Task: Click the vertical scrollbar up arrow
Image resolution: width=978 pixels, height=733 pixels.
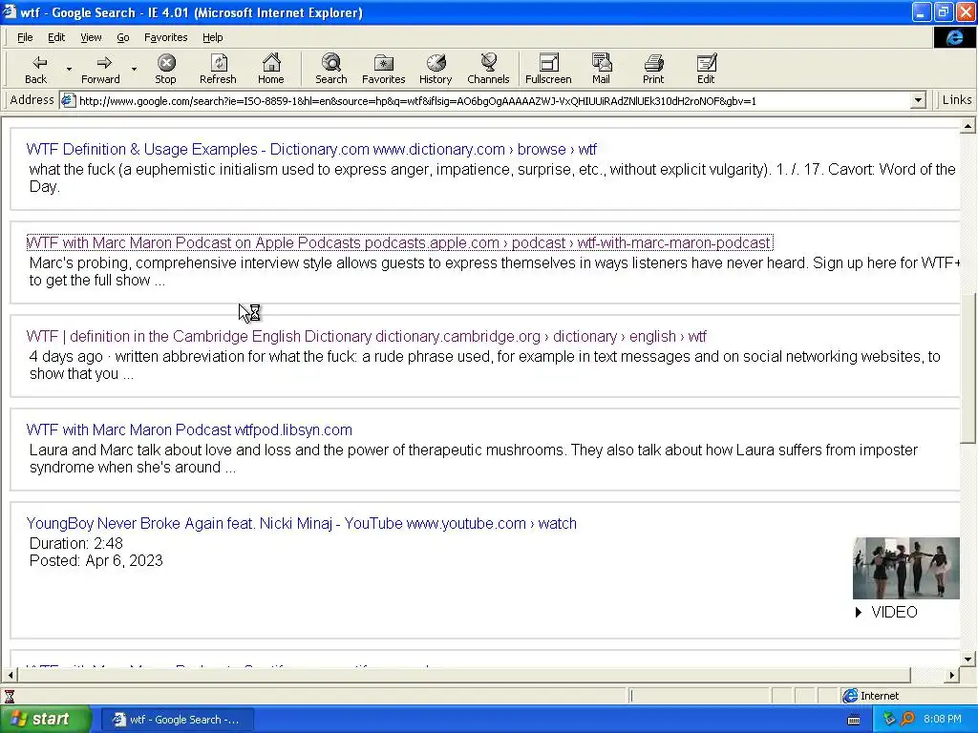Action: point(967,127)
